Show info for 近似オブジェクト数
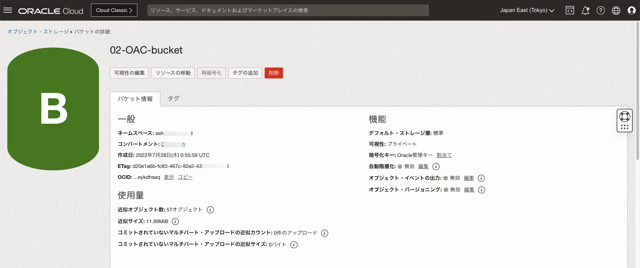 210,210
